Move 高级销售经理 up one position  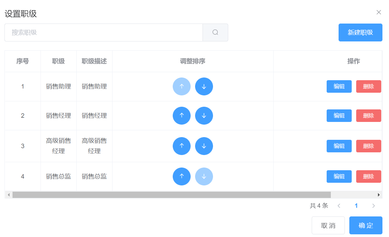pos(181,146)
